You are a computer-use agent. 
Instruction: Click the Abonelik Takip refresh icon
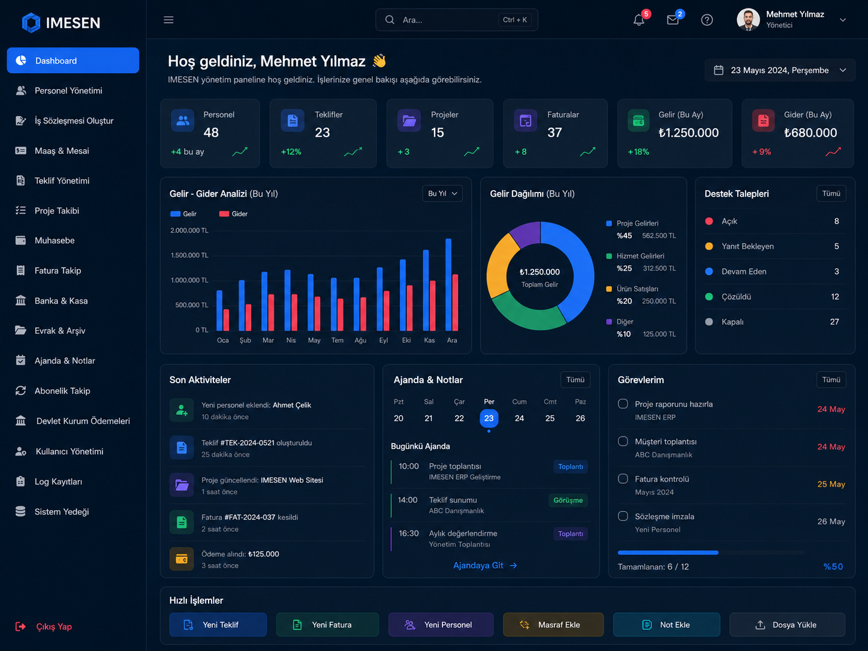(20, 390)
